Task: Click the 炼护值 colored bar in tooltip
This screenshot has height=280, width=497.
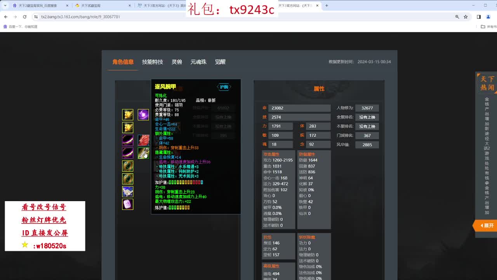Action: [179, 208]
